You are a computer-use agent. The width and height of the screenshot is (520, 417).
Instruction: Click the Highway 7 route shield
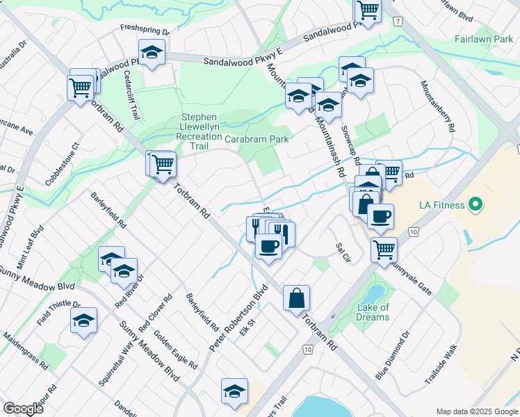(398, 22)
